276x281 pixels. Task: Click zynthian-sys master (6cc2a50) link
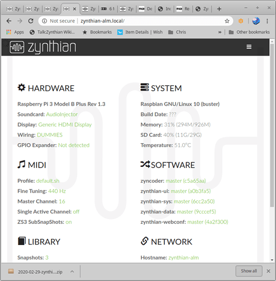click(x=194, y=201)
